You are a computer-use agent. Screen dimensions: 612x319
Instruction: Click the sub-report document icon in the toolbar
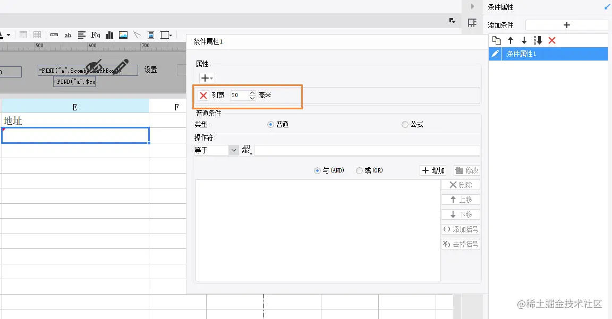click(x=151, y=35)
